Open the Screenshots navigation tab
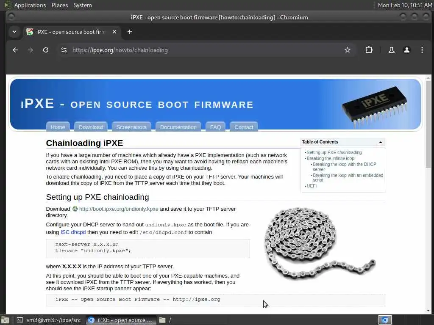Viewport: 434px width, 325px height. [x=131, y=127]
